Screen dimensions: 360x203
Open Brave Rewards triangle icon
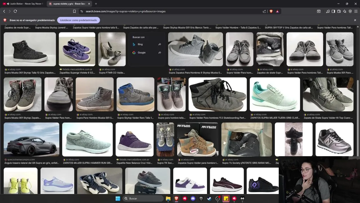click(277, 11)
